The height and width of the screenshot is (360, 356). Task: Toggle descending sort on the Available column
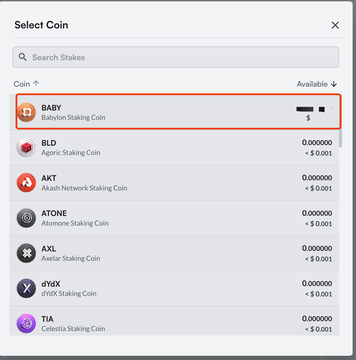(317, 84)
